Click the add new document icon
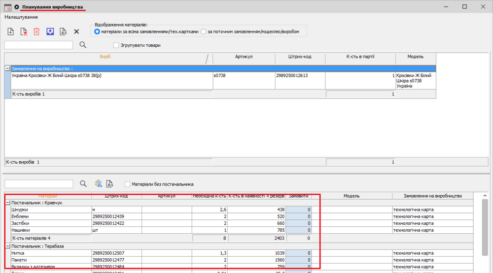 click(x=11, y=31)
